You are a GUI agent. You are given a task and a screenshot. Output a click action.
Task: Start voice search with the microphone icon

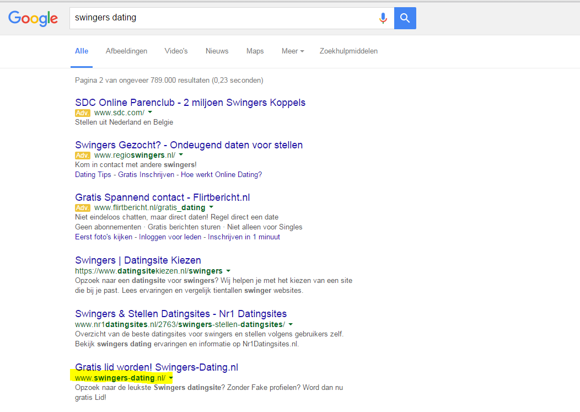point(383,18)
